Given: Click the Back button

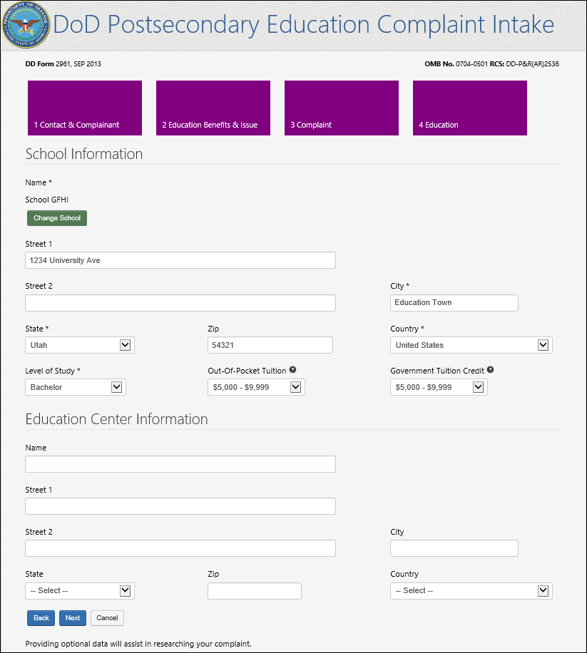Looking at the screenshot, I should [41, 618].
